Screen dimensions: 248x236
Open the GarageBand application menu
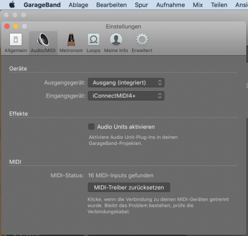tap(42, 4)
